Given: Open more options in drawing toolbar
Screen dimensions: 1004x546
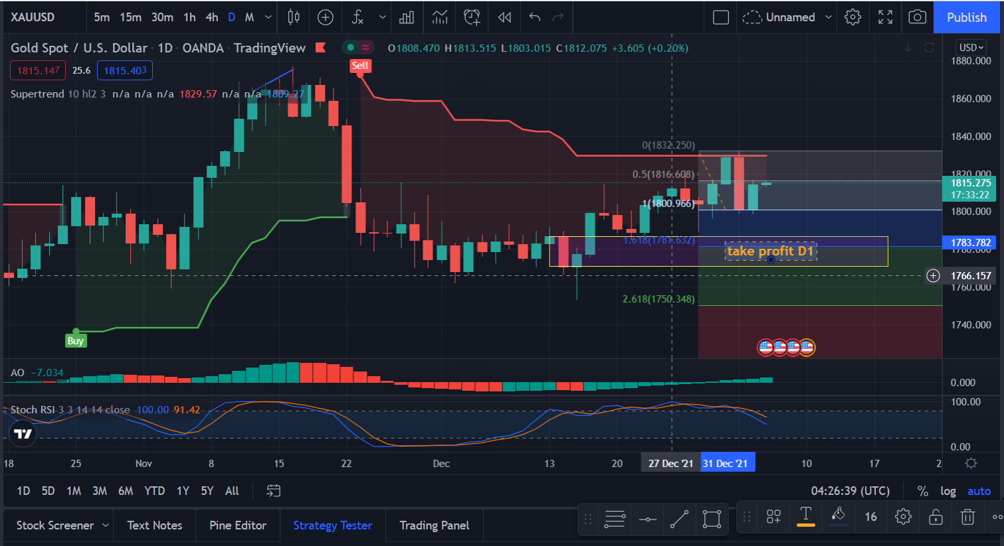Looking at the screenshot, I should pos(997,517).
